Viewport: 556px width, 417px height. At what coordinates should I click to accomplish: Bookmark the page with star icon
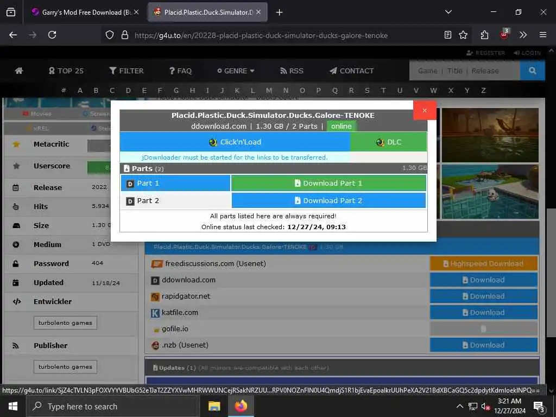(x=463, y=35)
